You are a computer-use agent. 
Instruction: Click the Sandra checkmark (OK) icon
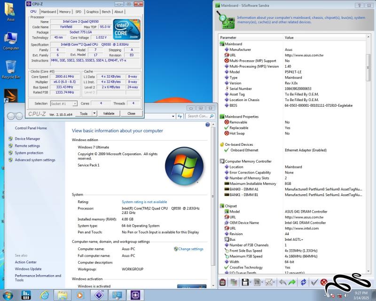coord(314,282)
